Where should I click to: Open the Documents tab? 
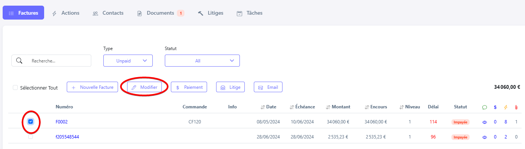(x=160, y=13)
